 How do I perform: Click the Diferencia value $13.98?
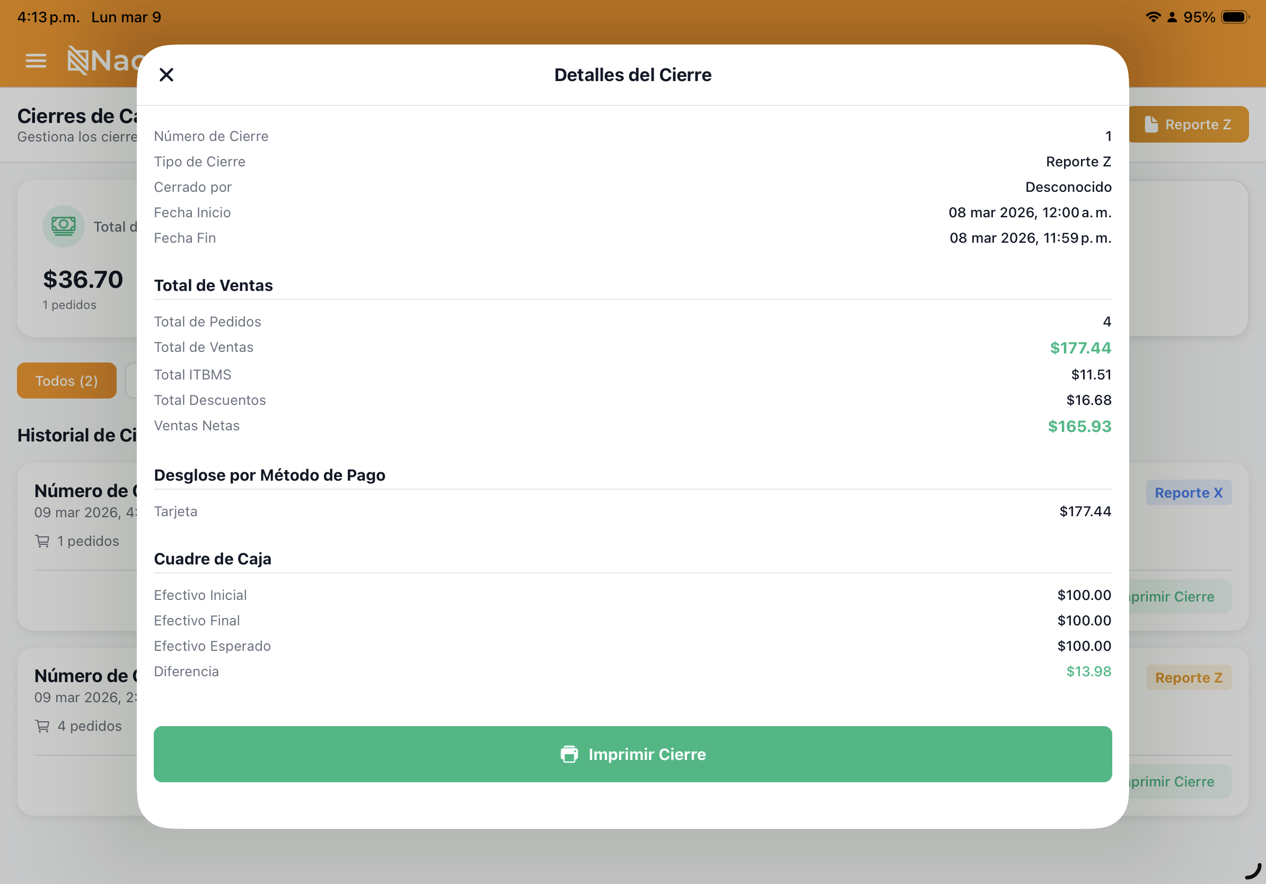1088,671
